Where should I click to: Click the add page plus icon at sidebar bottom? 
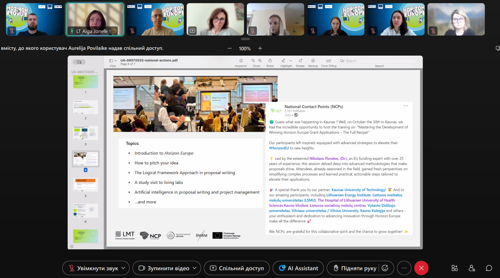pyautogui.click(x=72, y=246)
